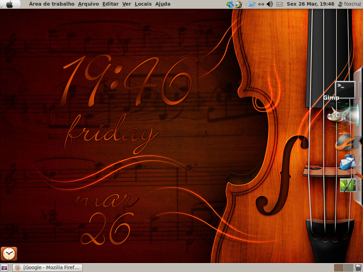Screen dimensions: 363x272
Task: Open the trash icon in the bottom panel
Action: point(358,268)
